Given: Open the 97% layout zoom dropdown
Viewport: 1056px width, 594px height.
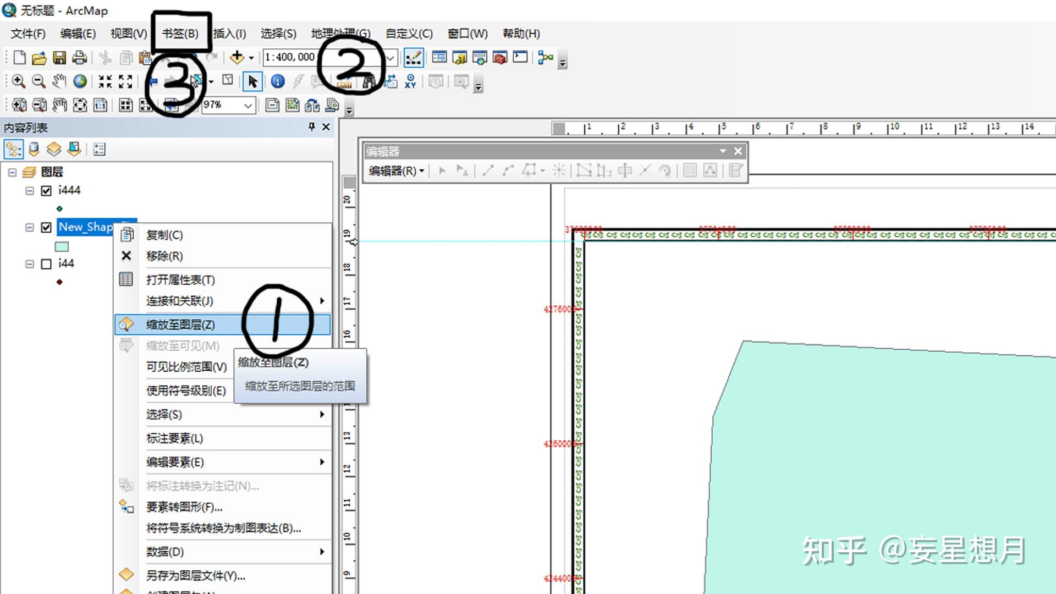Looking at the screenshot, I should (248, 105).
